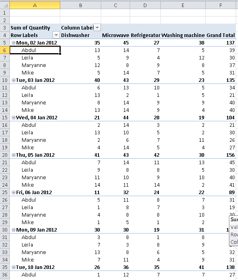Select row 1 header
The image size is (238, 280).
tap(5, 13)
